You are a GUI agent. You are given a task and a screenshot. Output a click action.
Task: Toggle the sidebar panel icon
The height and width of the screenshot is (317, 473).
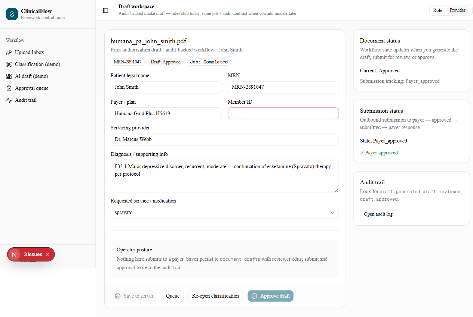pyautogui.click(x=105, y=10)
